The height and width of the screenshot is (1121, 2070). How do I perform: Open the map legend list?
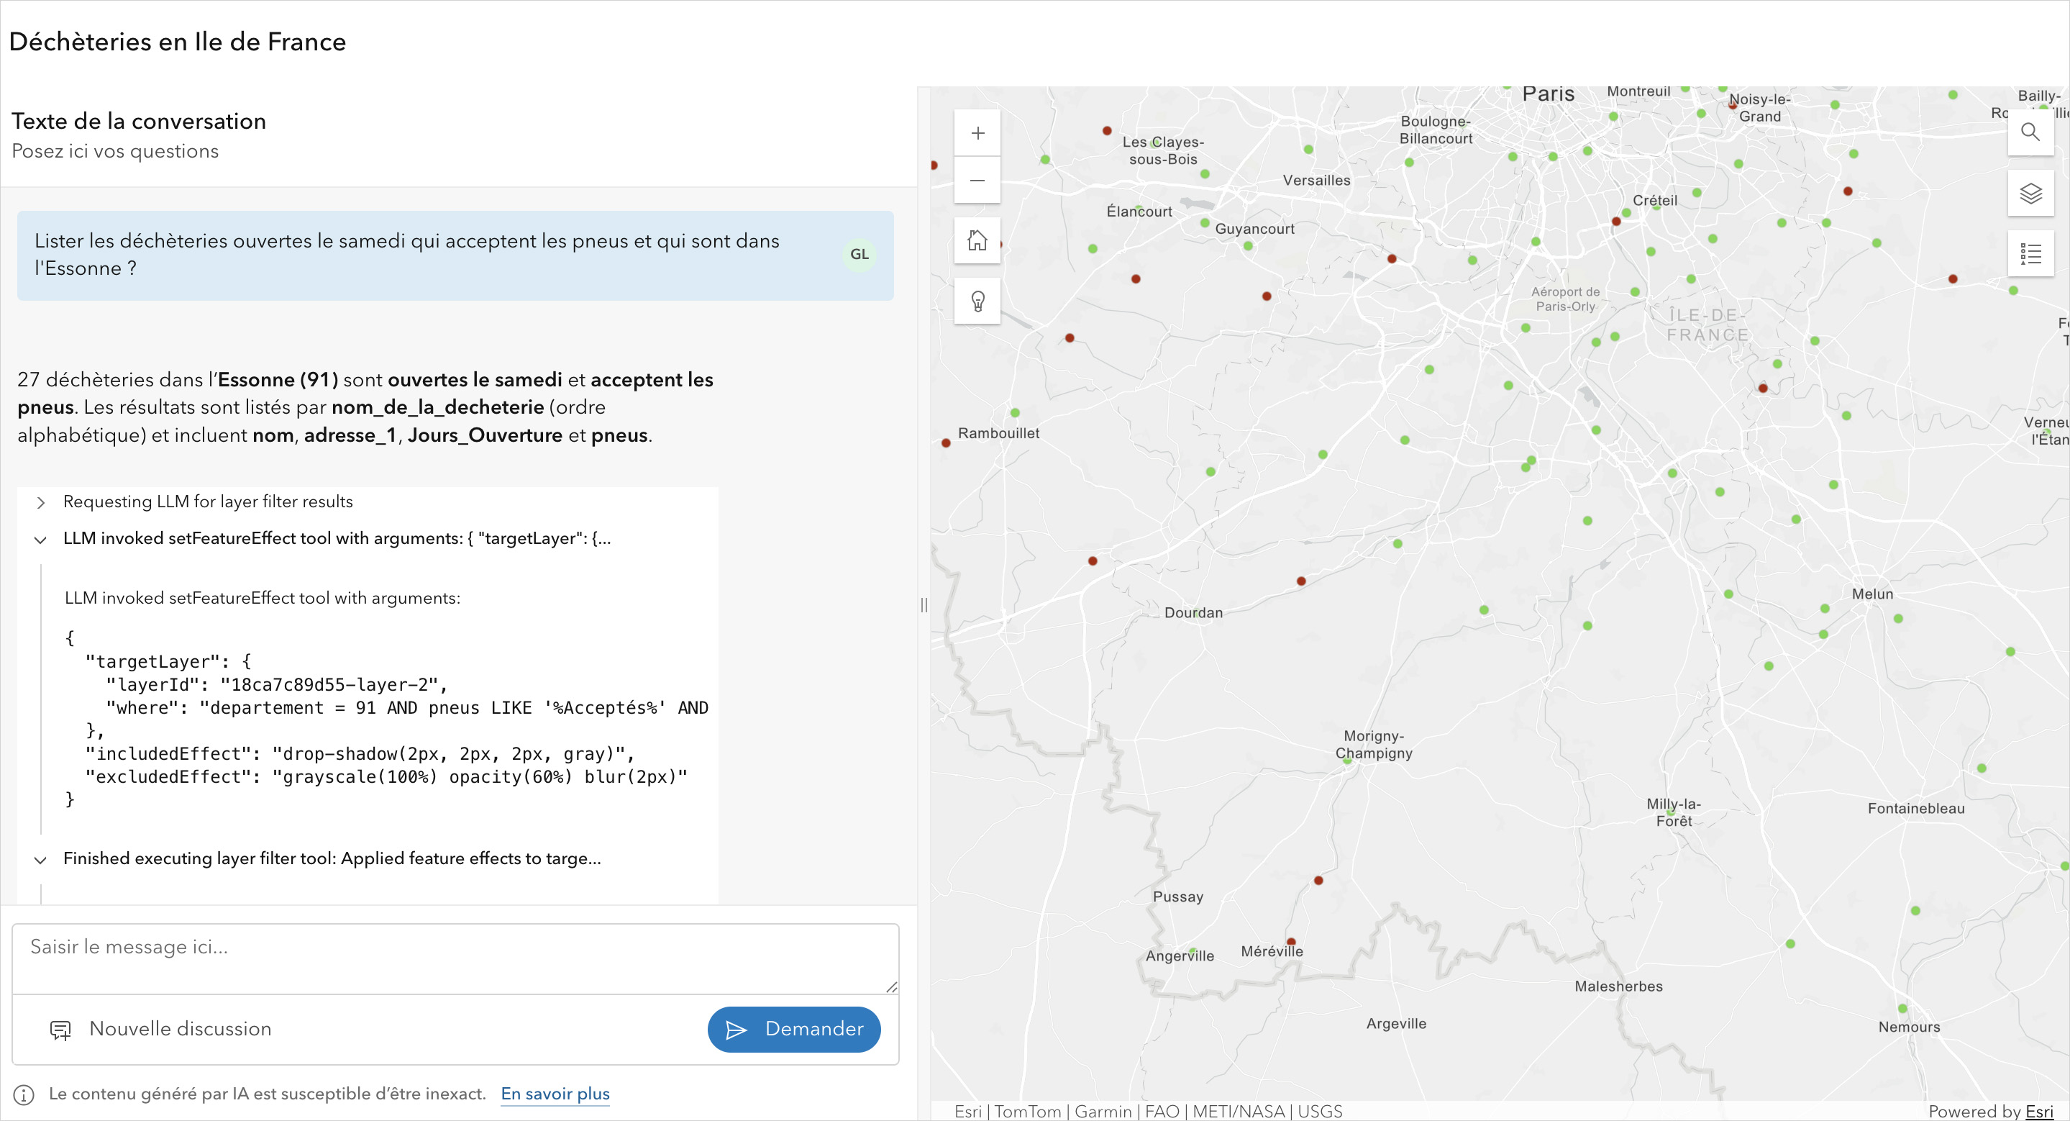pos(2030,254)
